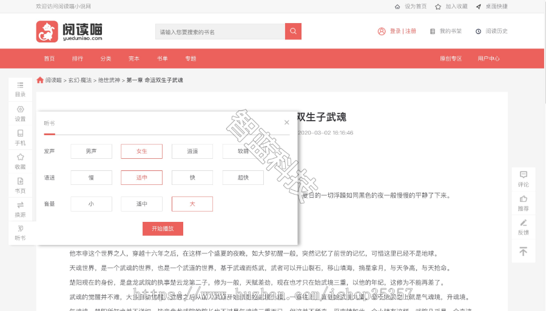Open 书单 in navigation bar
The height and width of the screenshot is (311, 546).
point(162,58)
